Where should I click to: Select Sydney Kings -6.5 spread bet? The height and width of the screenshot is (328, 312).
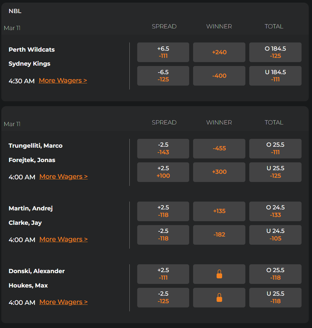163,76
